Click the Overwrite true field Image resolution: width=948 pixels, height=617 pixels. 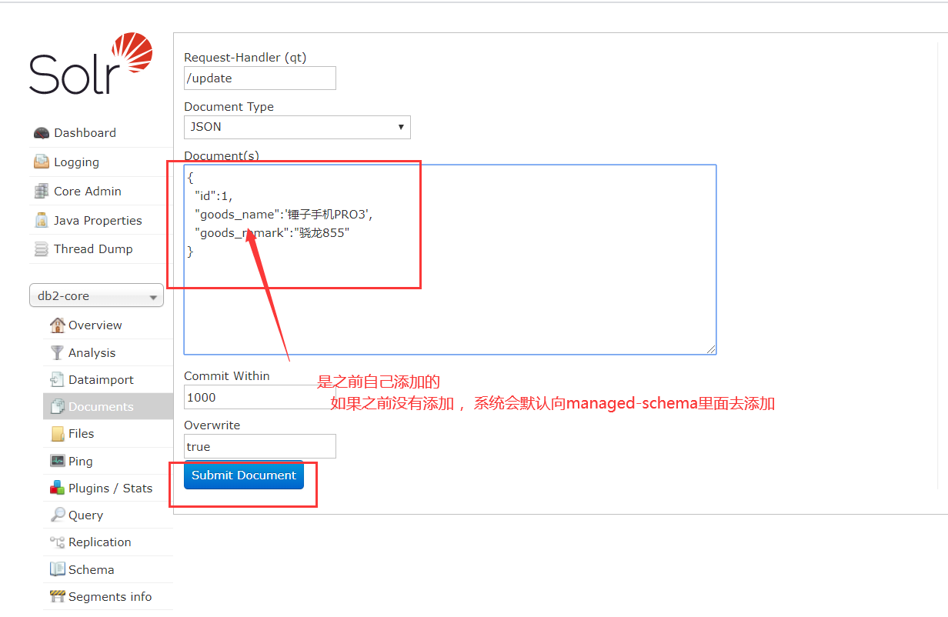260,446
